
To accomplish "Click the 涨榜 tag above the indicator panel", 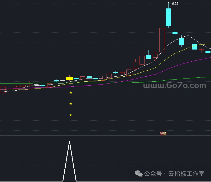I will [x=163, y=134].
